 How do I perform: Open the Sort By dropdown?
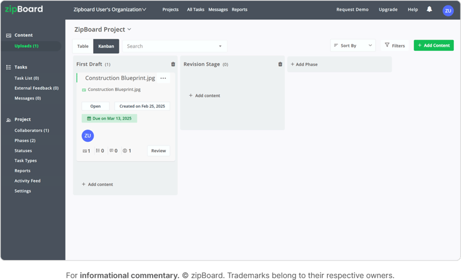pyautogui.click(x=353, y=45)
